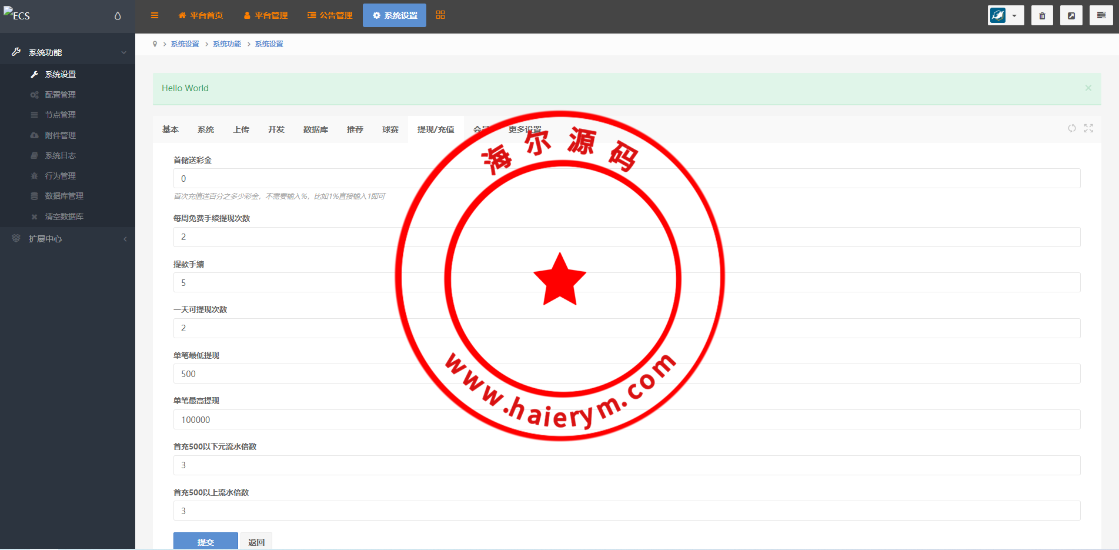Image resolution: width=1119 pixels, height=550 pixels.
Task: Expand panel to fullscreen icon
Action: [1088, 128]
